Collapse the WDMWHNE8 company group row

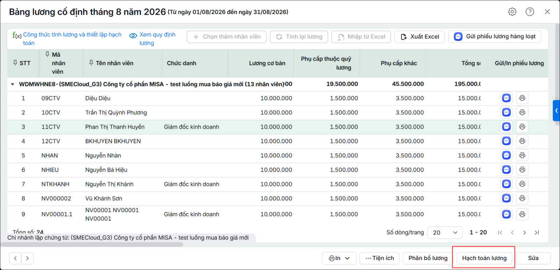click(x=13, y=84)
